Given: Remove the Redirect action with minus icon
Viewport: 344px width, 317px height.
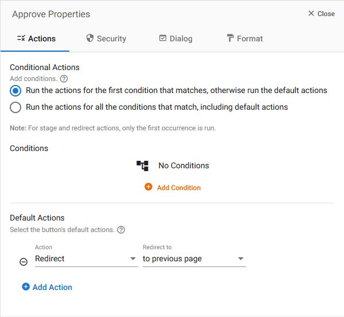Looking at the screenshot, I should pos(24,262).
